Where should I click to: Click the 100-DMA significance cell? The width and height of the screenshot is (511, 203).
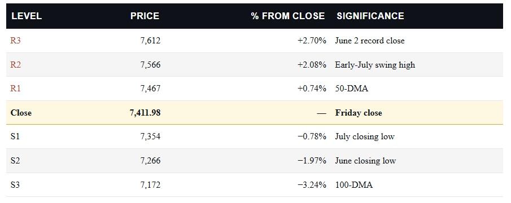tap(353, 185)
